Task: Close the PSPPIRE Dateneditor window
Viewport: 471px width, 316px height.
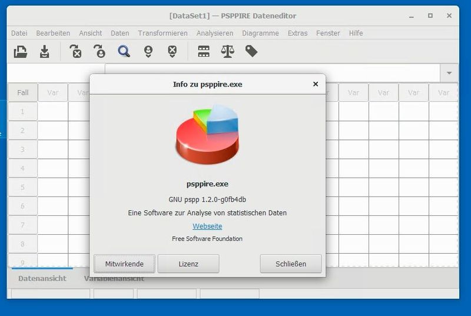Action: point(449,16)
